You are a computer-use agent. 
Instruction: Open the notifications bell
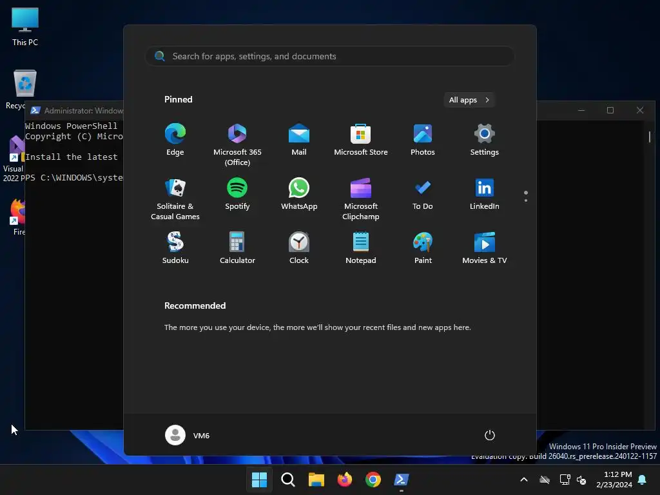643,480
